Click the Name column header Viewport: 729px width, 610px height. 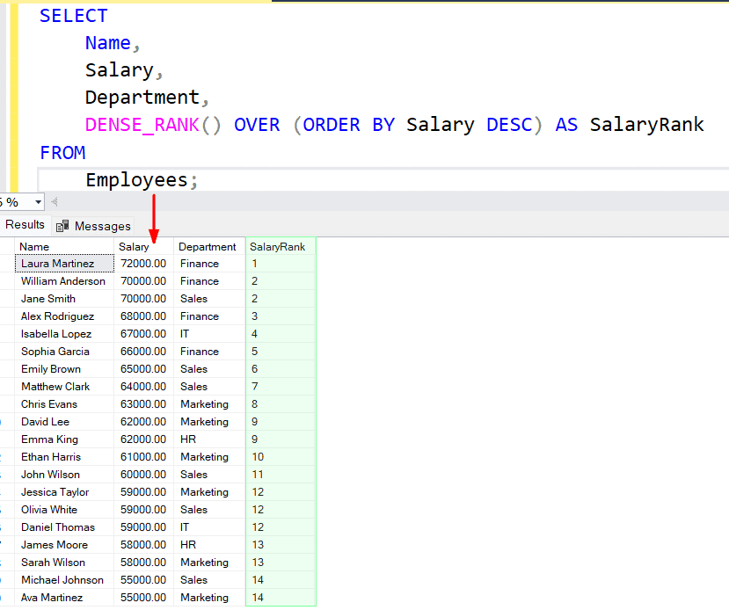[35, 247]
